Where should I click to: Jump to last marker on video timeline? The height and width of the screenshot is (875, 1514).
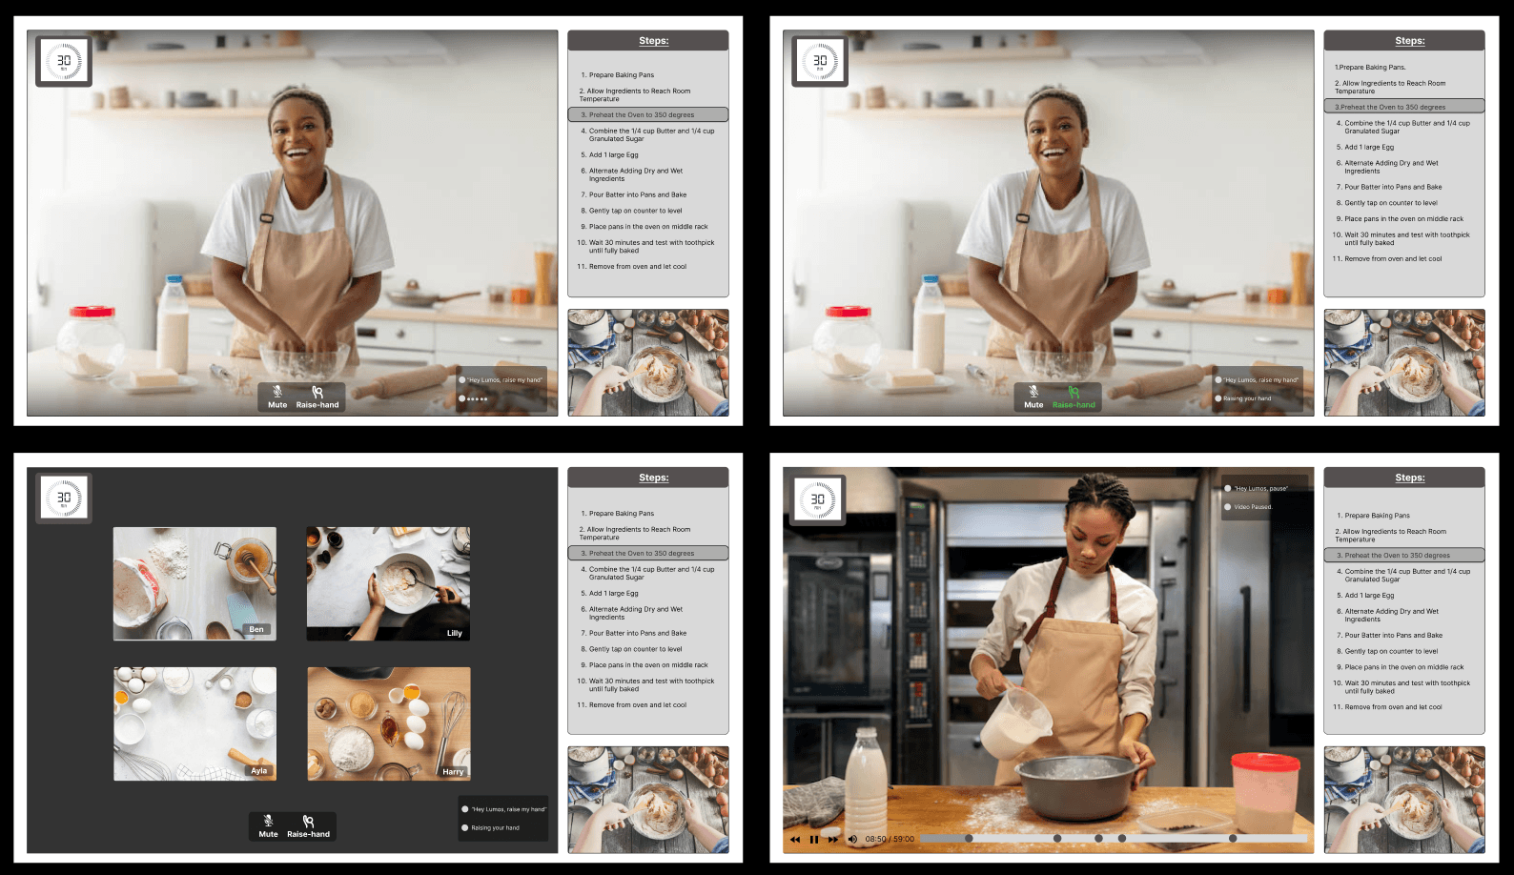pos(1233,839)
